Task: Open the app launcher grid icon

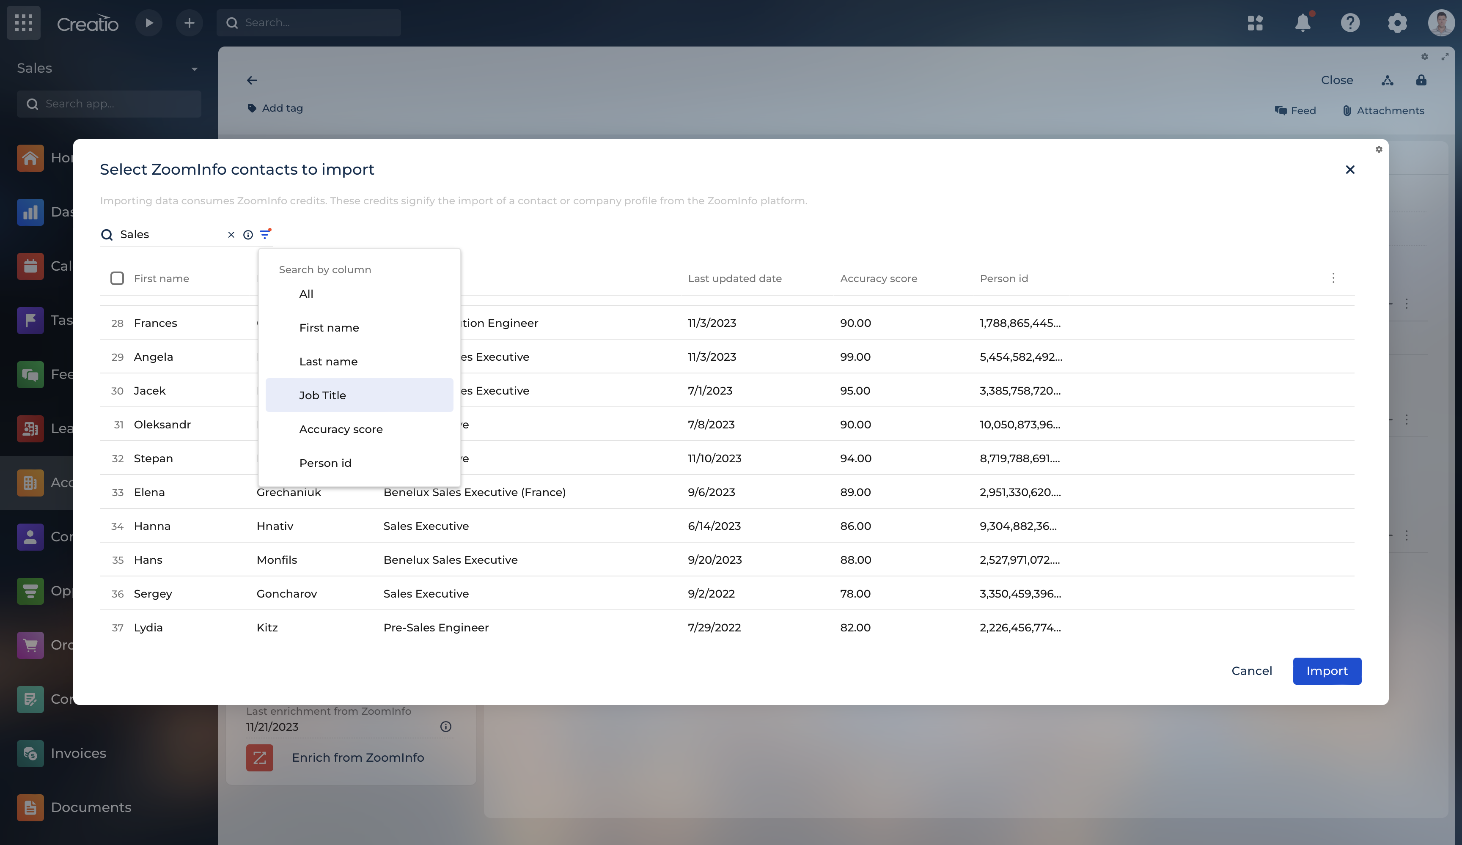Action: click(24, 22)
